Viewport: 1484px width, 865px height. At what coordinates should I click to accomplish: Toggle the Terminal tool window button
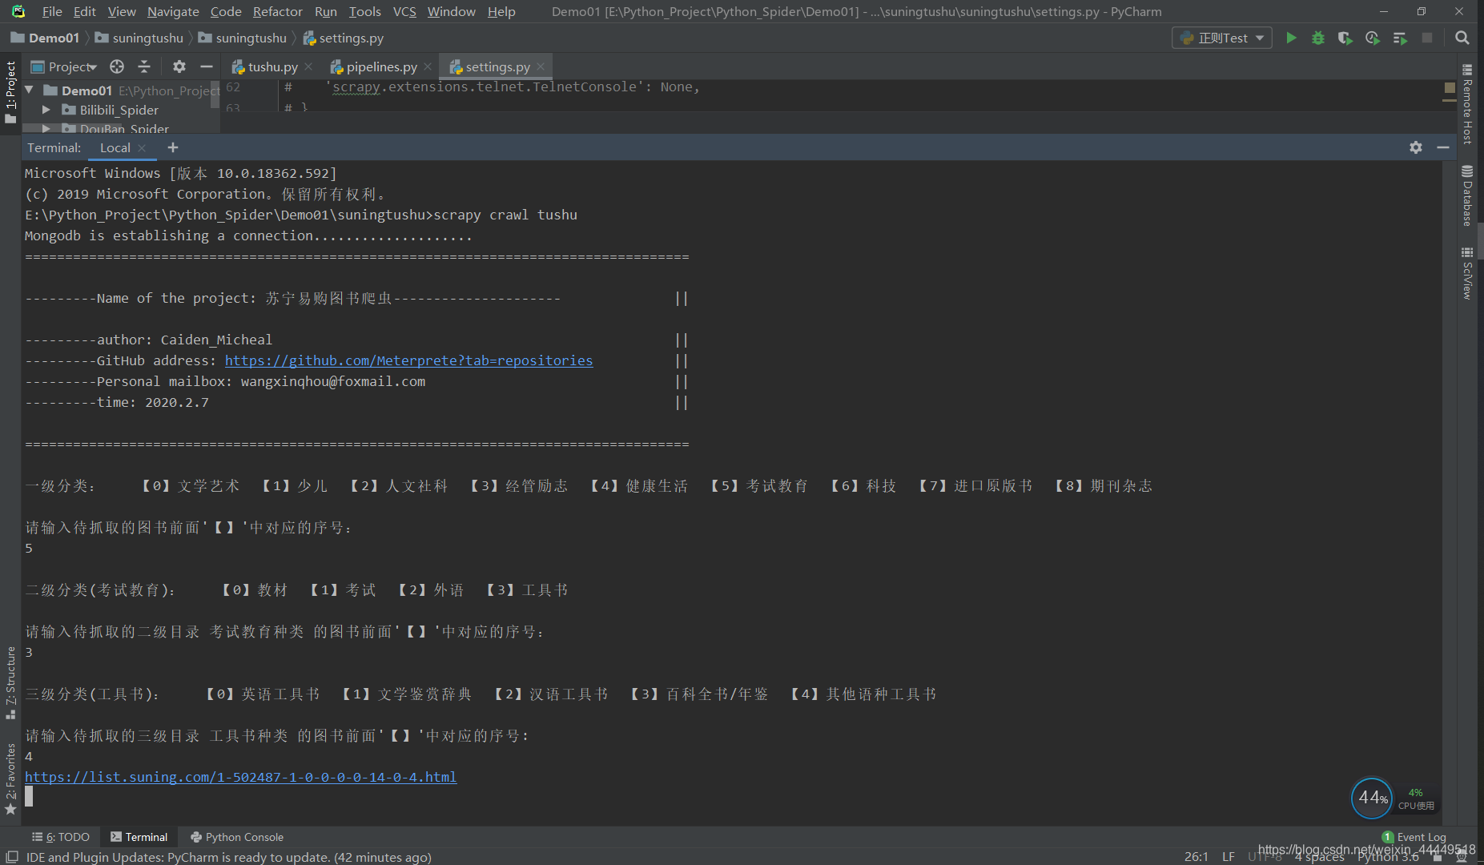(x=139, y=837)
